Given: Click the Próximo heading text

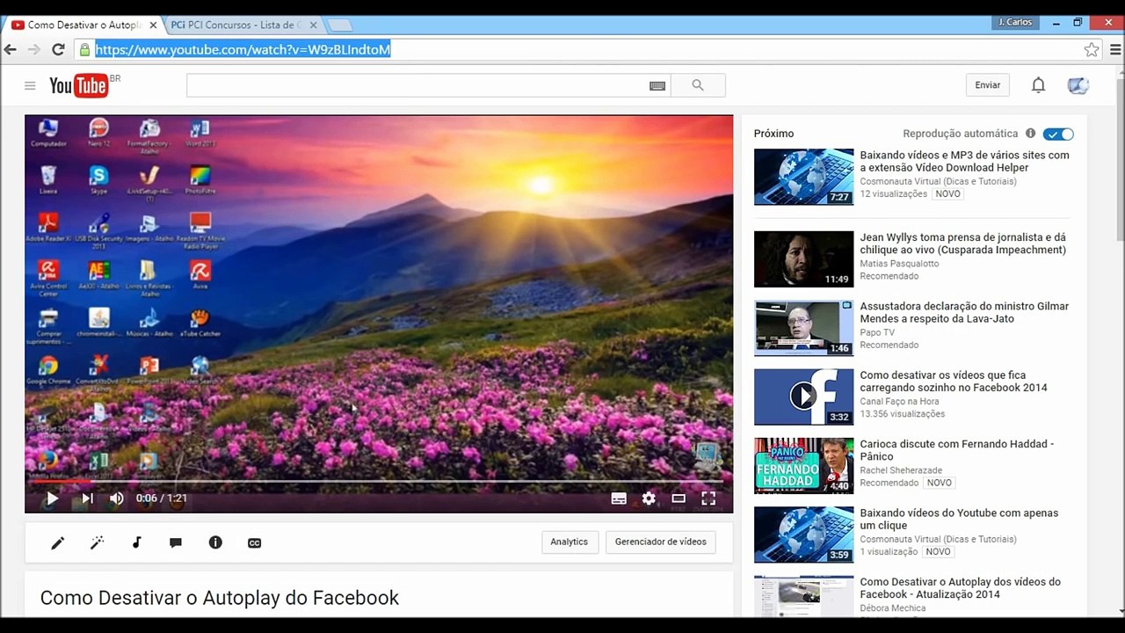Looking at the screenshot, I should (x=773, y=134).
